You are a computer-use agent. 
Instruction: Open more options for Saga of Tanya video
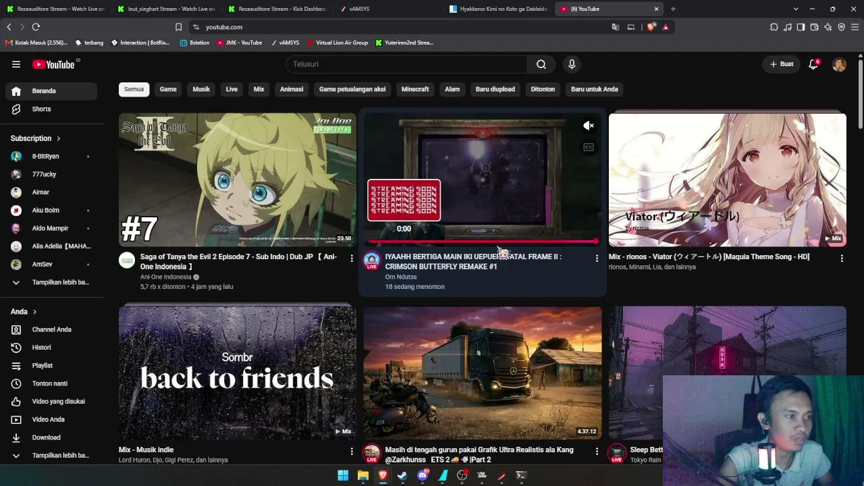tap(352, 258)
